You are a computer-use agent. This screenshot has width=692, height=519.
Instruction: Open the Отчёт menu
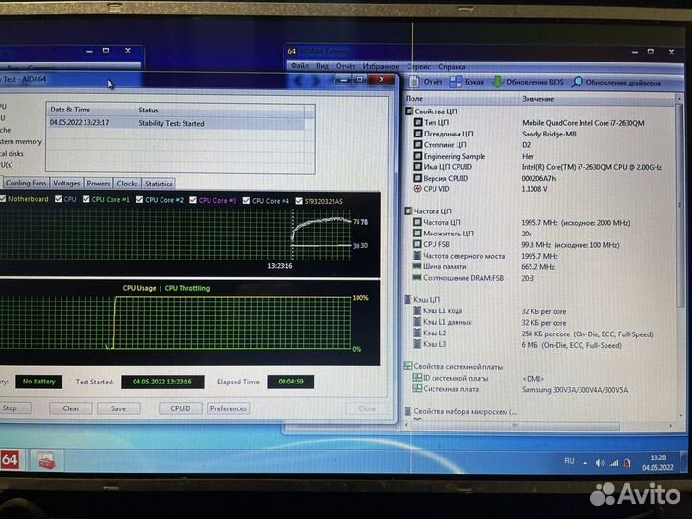(x=346, y=66)
